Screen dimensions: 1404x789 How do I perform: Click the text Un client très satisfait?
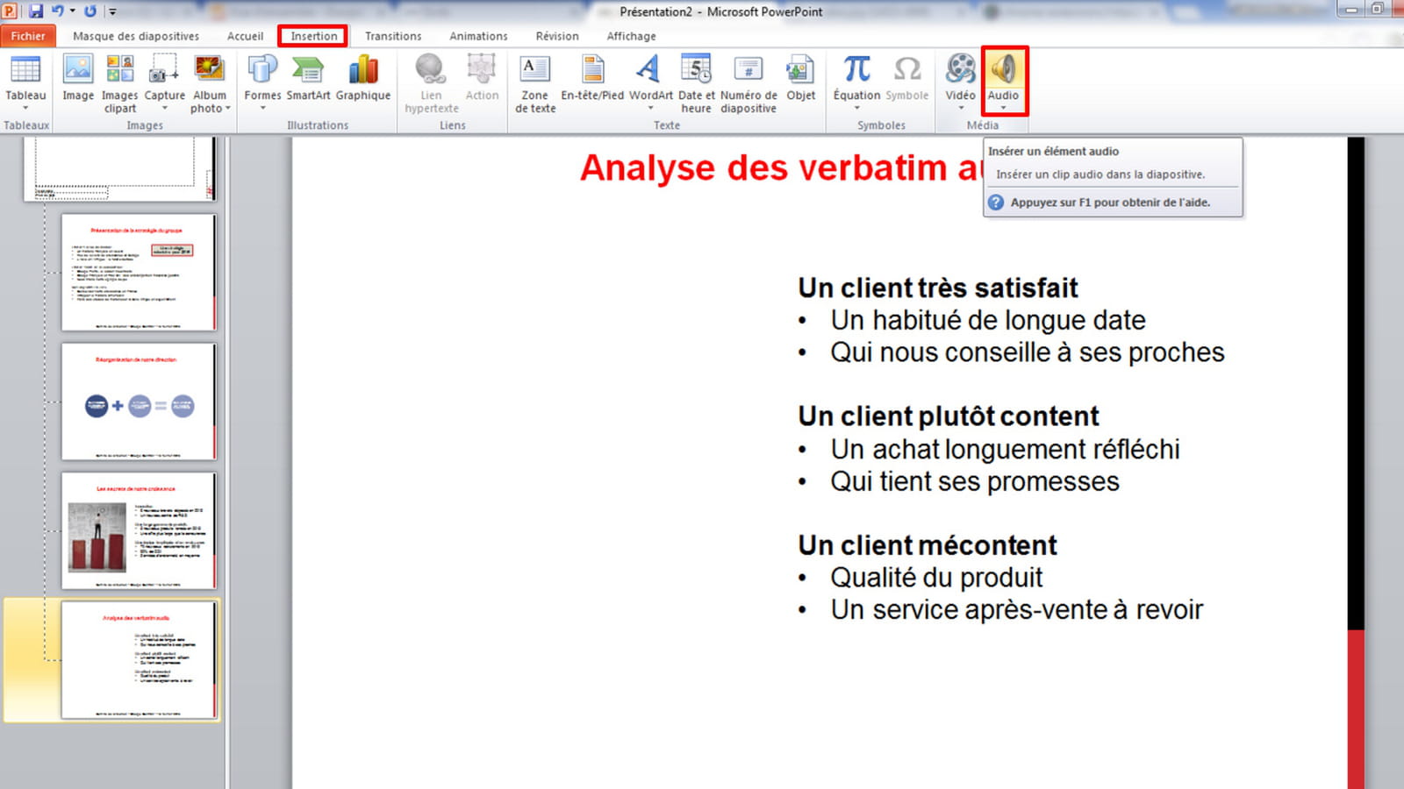tap(938, 288)
